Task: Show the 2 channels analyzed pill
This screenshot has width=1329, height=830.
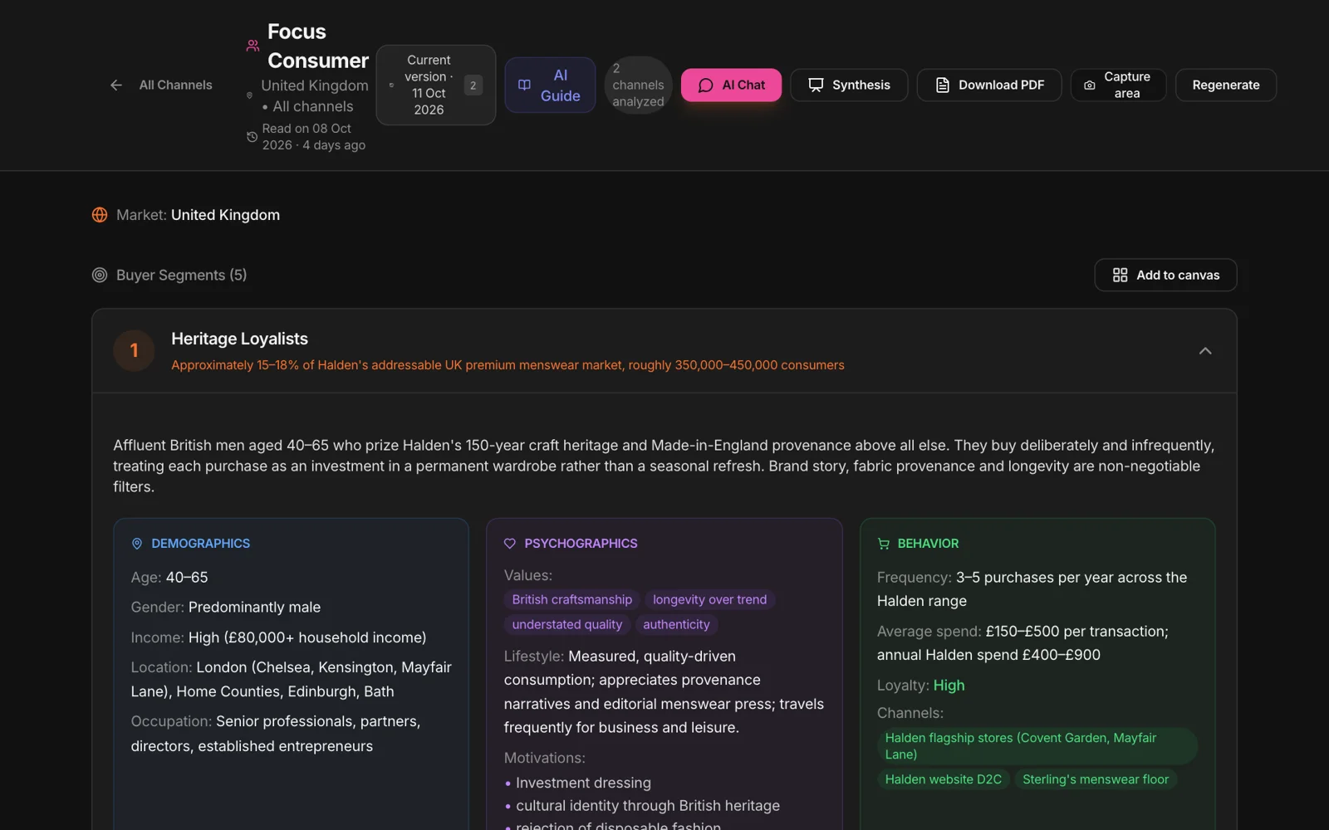Action: 638,85
